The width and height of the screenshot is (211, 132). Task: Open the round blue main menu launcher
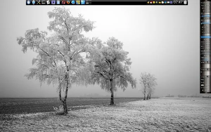pos(28,2)
